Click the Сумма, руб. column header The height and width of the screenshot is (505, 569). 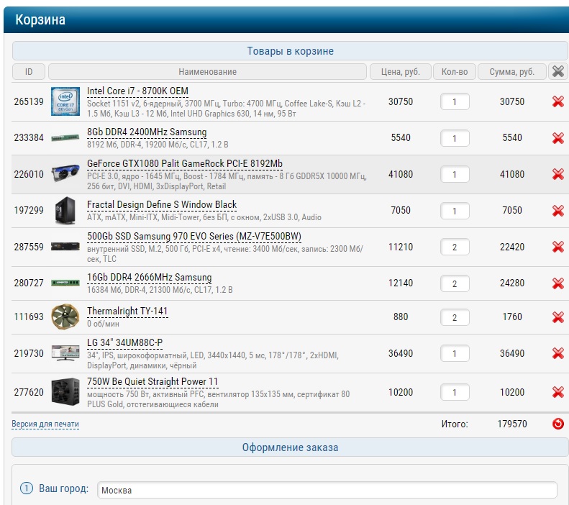click(x=511, y=71)
